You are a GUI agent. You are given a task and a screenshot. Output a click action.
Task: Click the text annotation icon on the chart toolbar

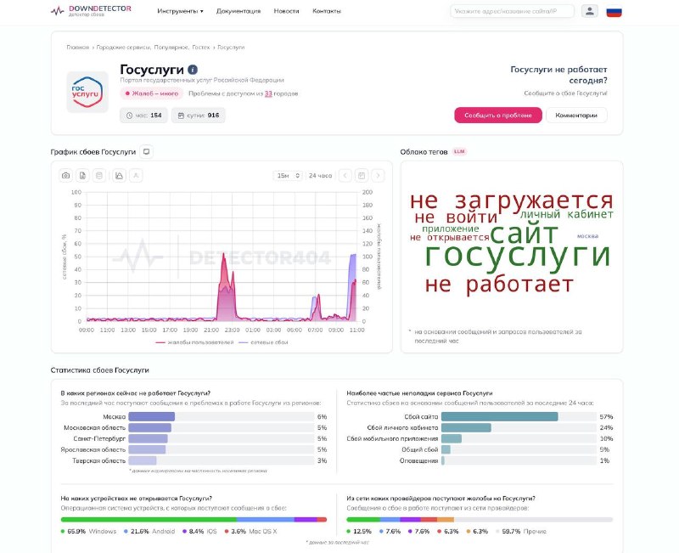coord(136,175)
